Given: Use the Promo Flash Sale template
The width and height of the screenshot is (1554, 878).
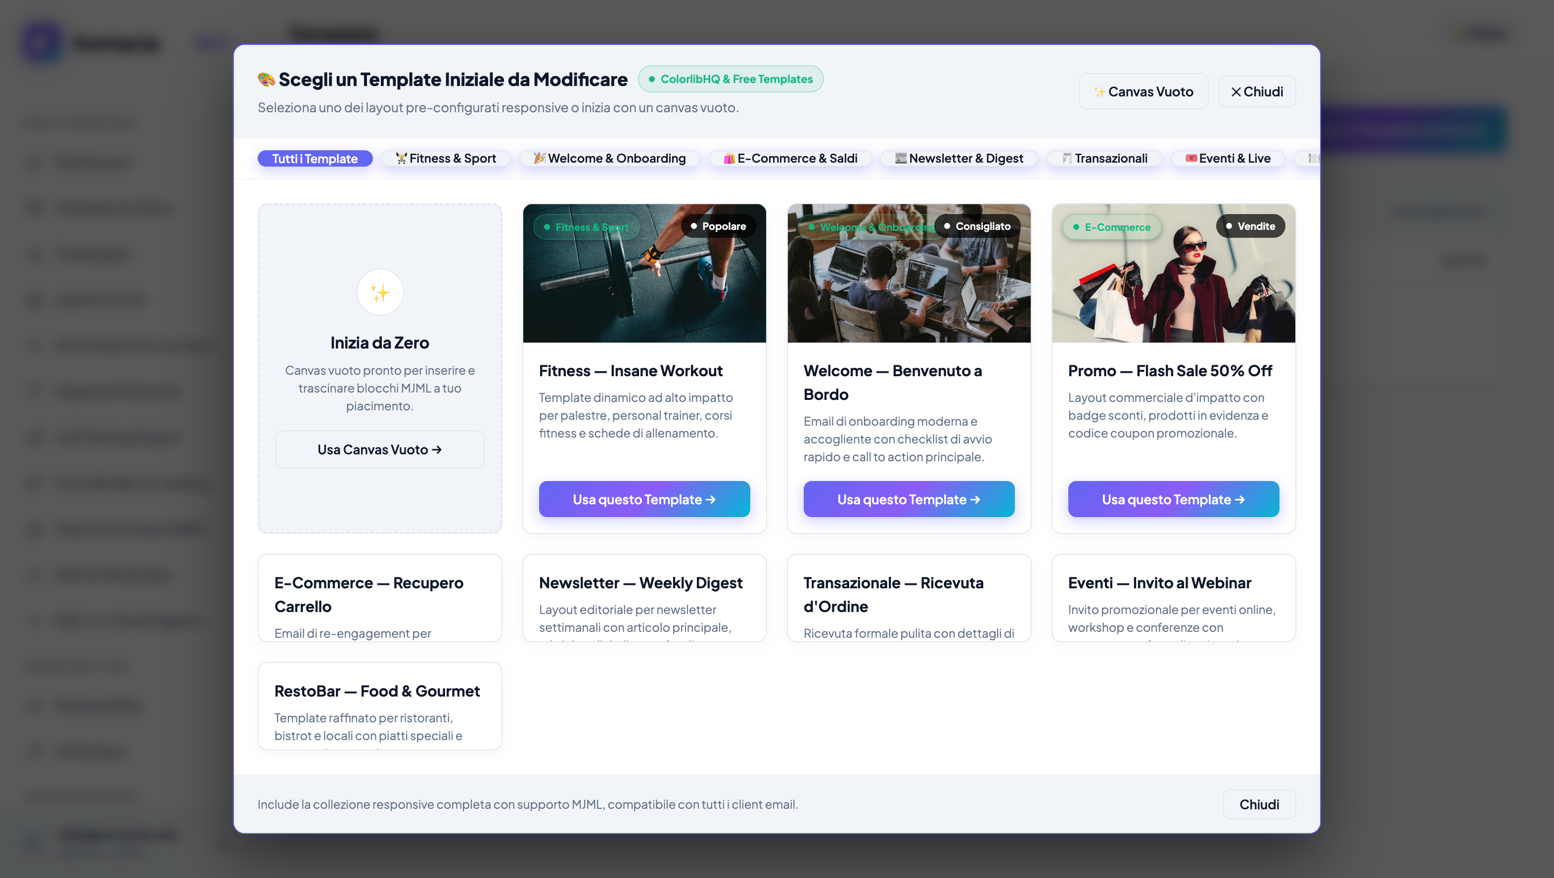Looking at the screenshot, I should [1173, 499].
